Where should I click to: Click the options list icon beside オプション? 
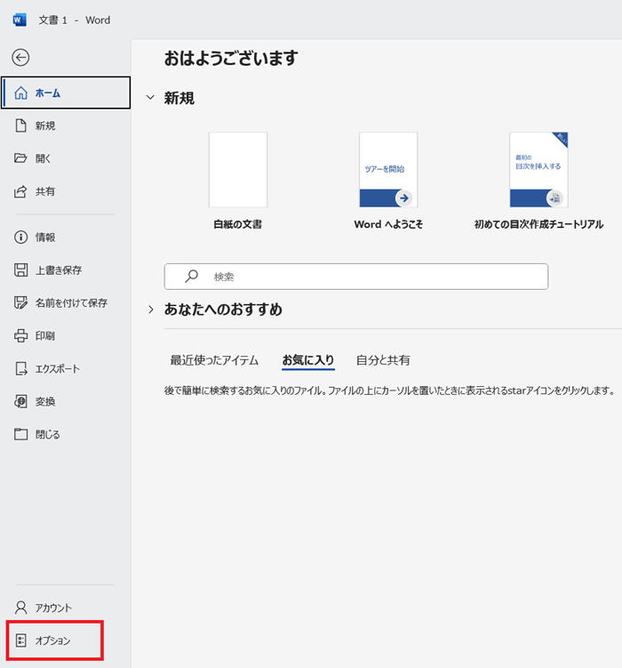[20, 640]
